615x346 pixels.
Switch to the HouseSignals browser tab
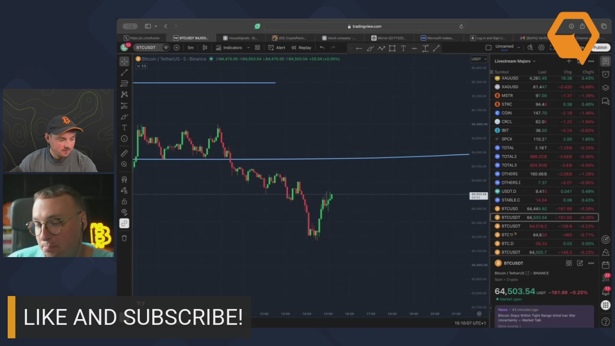(x=242, y=38)
